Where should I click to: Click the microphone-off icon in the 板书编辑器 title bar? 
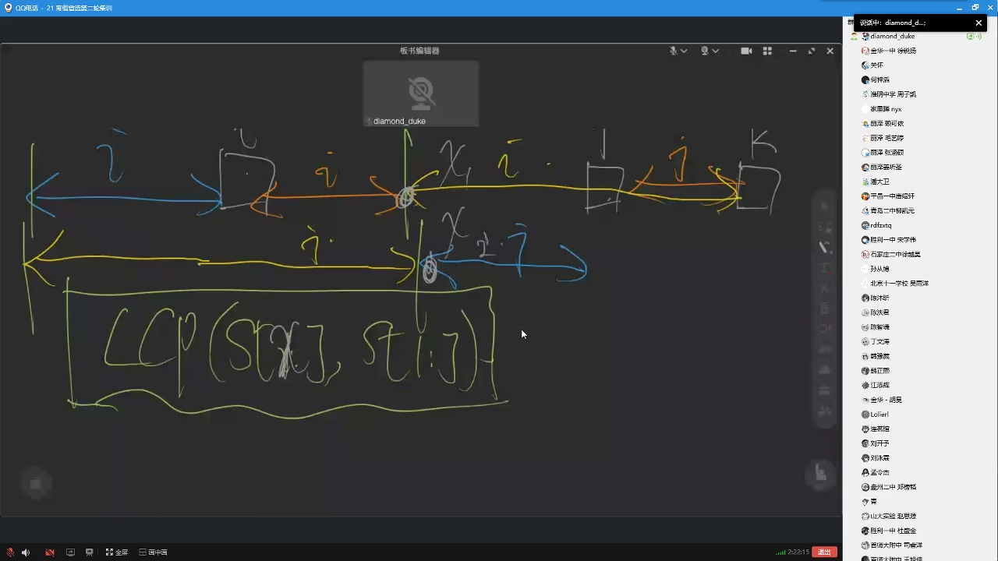click(674, 51)
